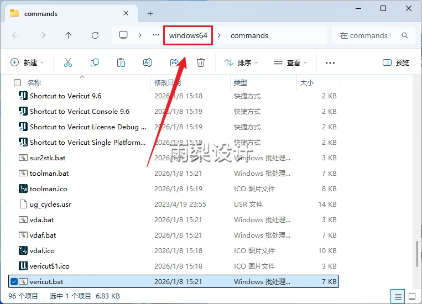Click the vericut$1.ico file icon
The width and height of the screenshot is (422, 304).
click(23, 266)
